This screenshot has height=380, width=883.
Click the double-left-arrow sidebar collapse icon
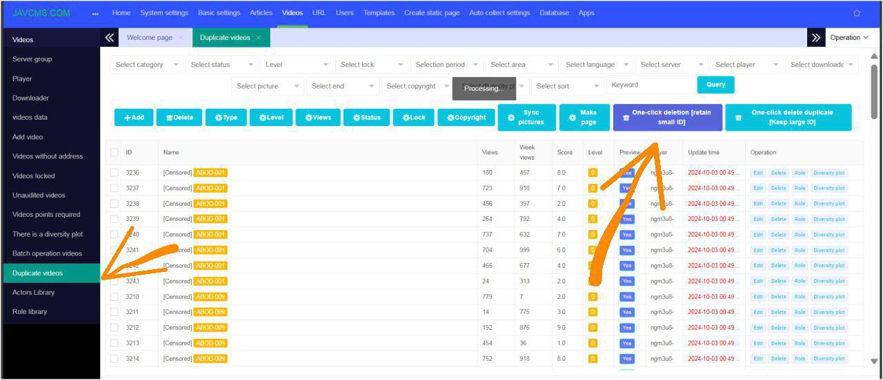pyautogui.click(x=109, y=38)
